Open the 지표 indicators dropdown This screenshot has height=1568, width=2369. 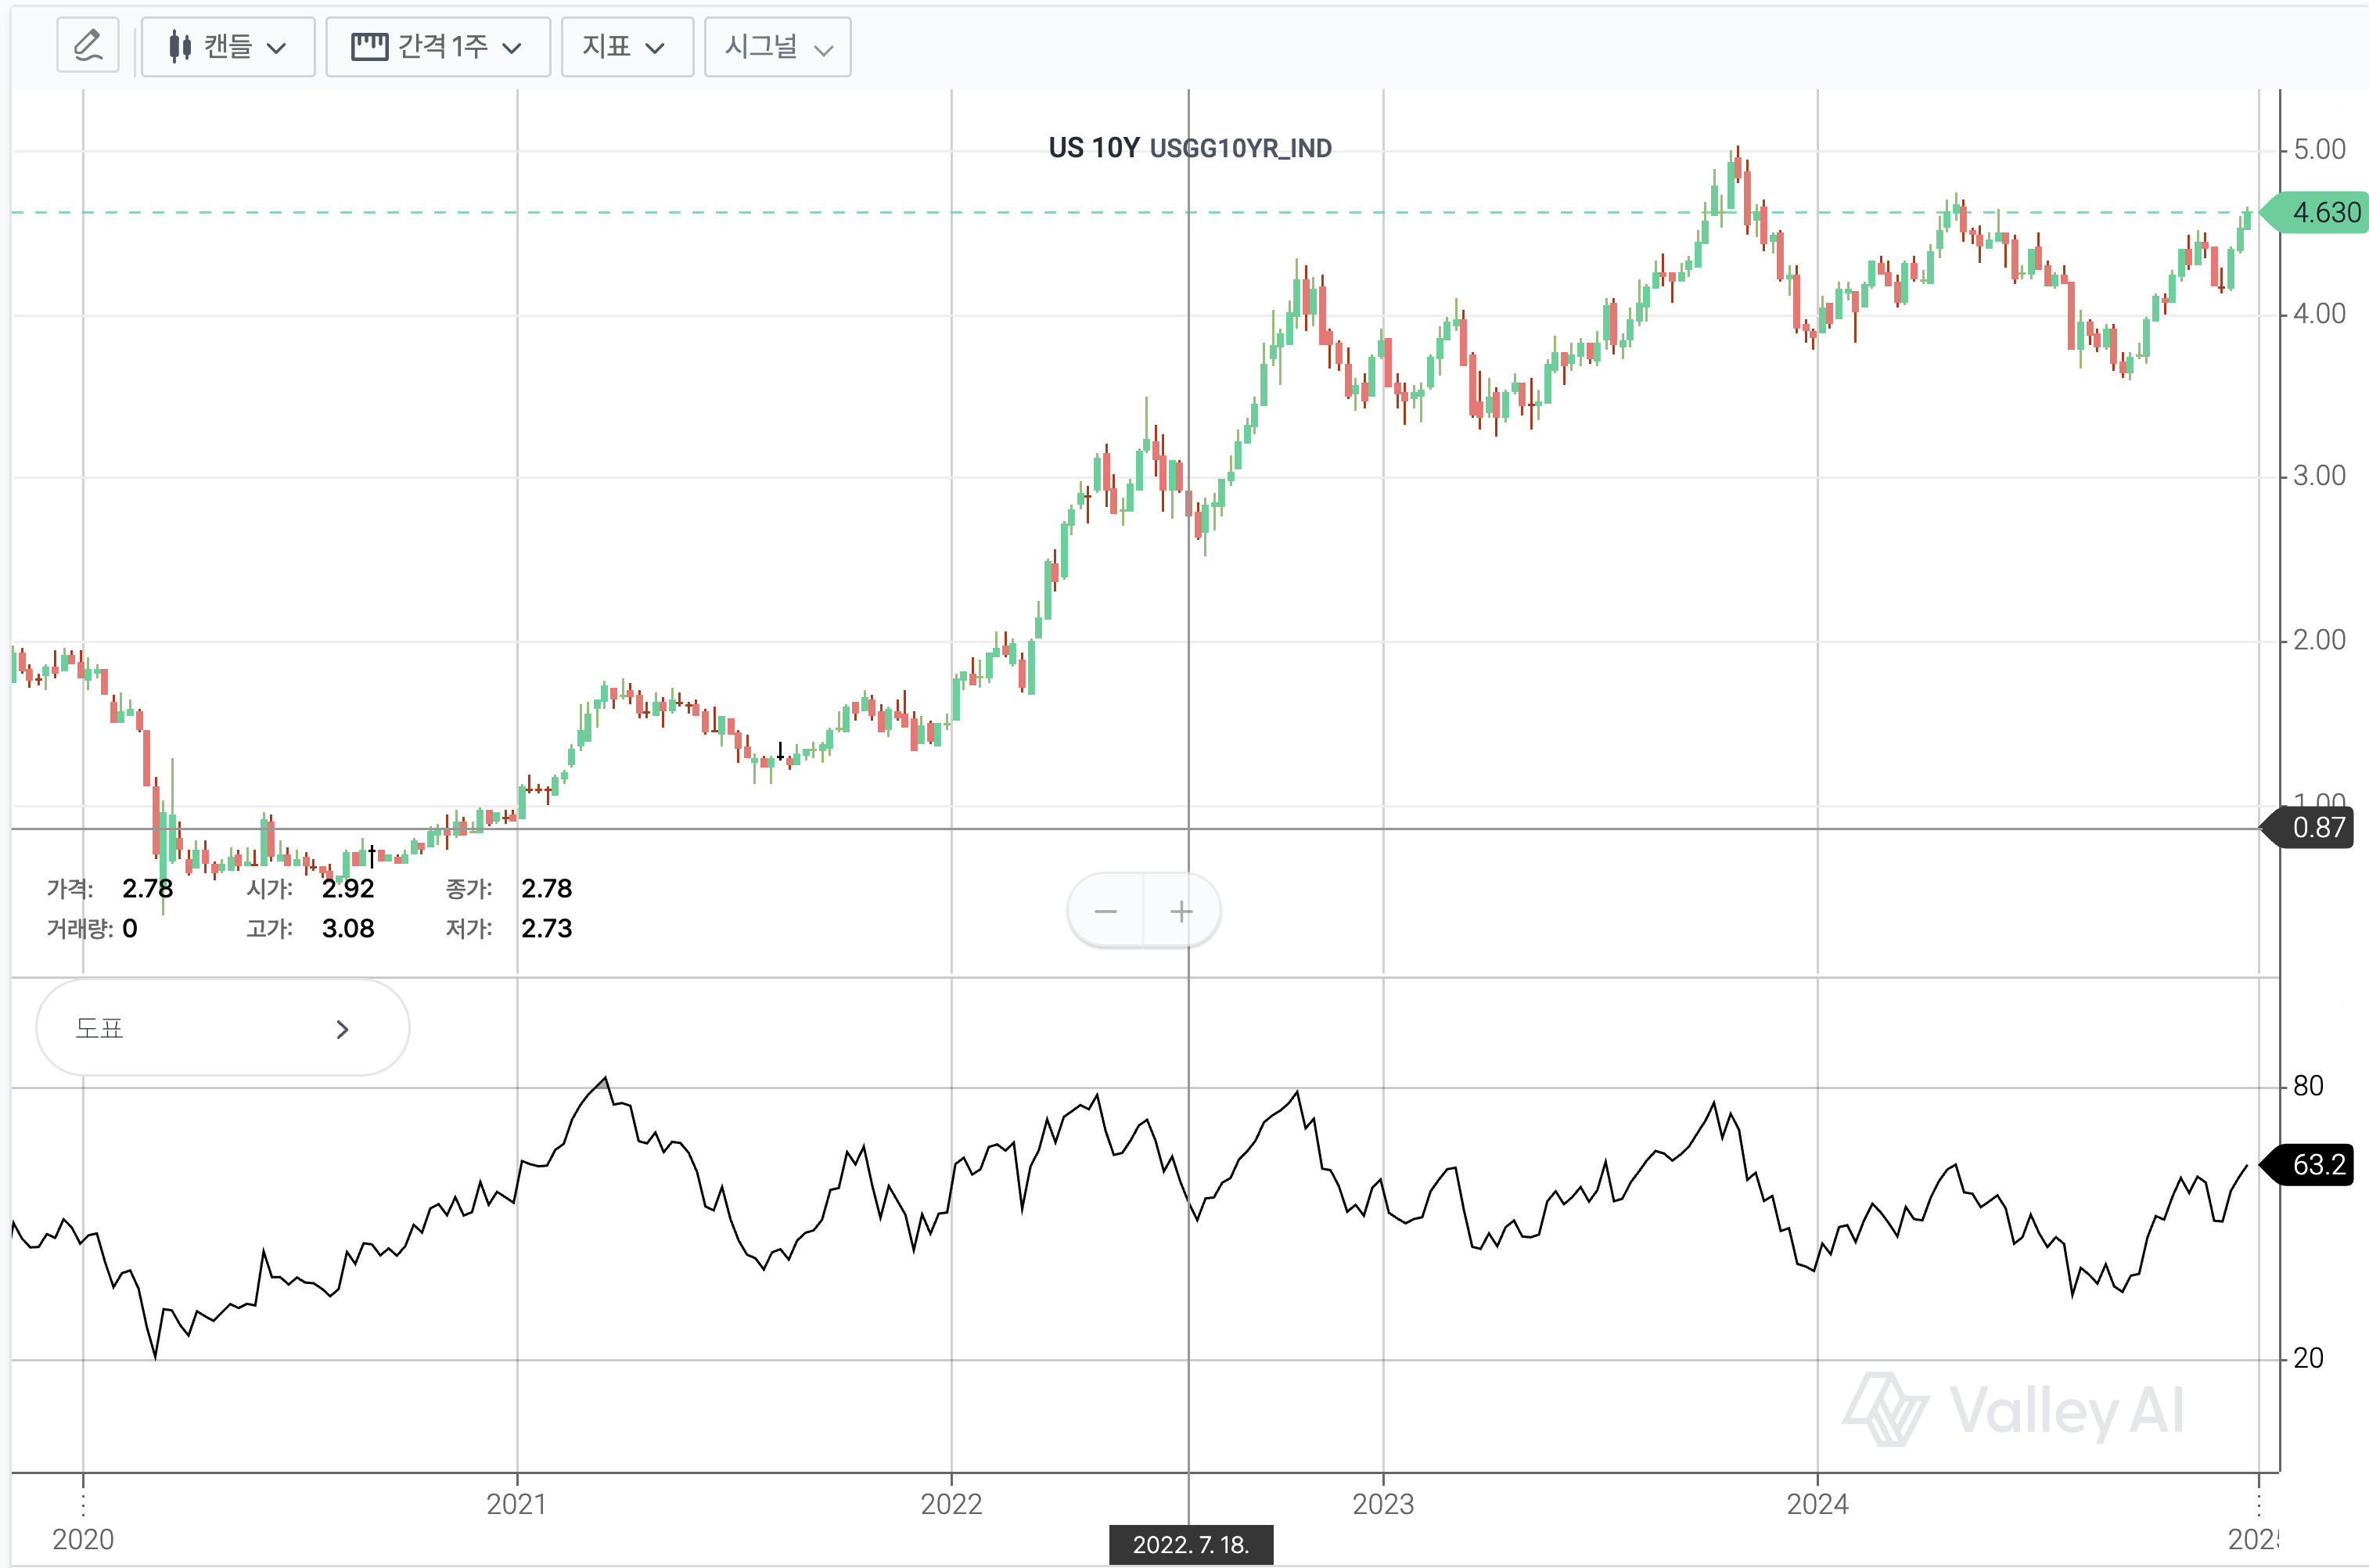pos(627,46)
